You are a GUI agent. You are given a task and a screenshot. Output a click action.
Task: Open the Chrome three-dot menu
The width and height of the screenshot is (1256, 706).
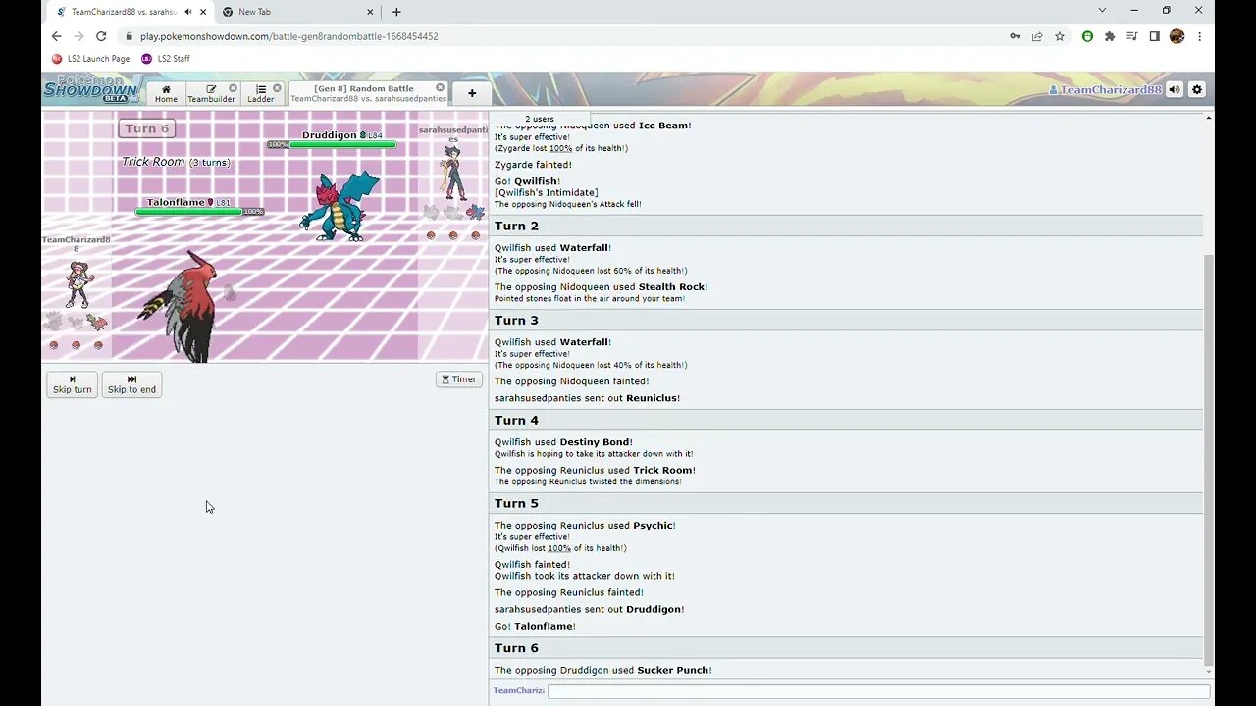point(1199,36)
